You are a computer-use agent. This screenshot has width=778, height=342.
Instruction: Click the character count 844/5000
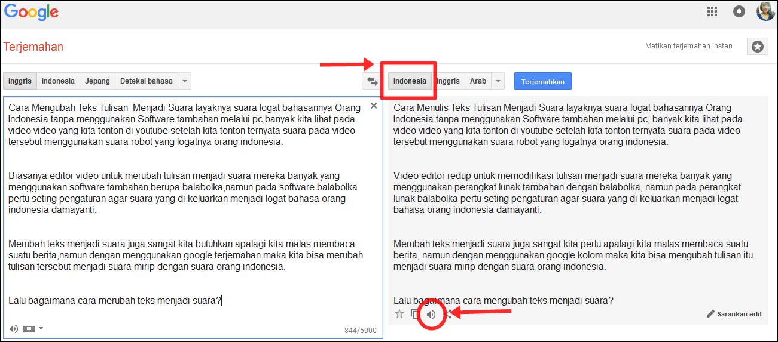[361, 331]
